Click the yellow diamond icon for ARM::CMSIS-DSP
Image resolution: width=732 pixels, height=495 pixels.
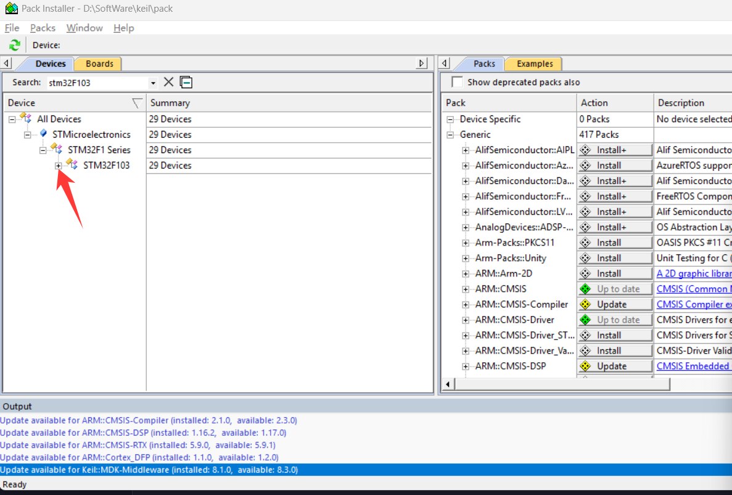tap(585, 366)
